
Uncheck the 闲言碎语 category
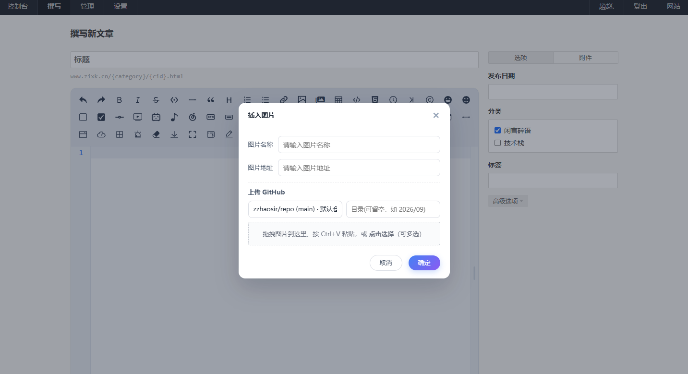pos(497,131)
